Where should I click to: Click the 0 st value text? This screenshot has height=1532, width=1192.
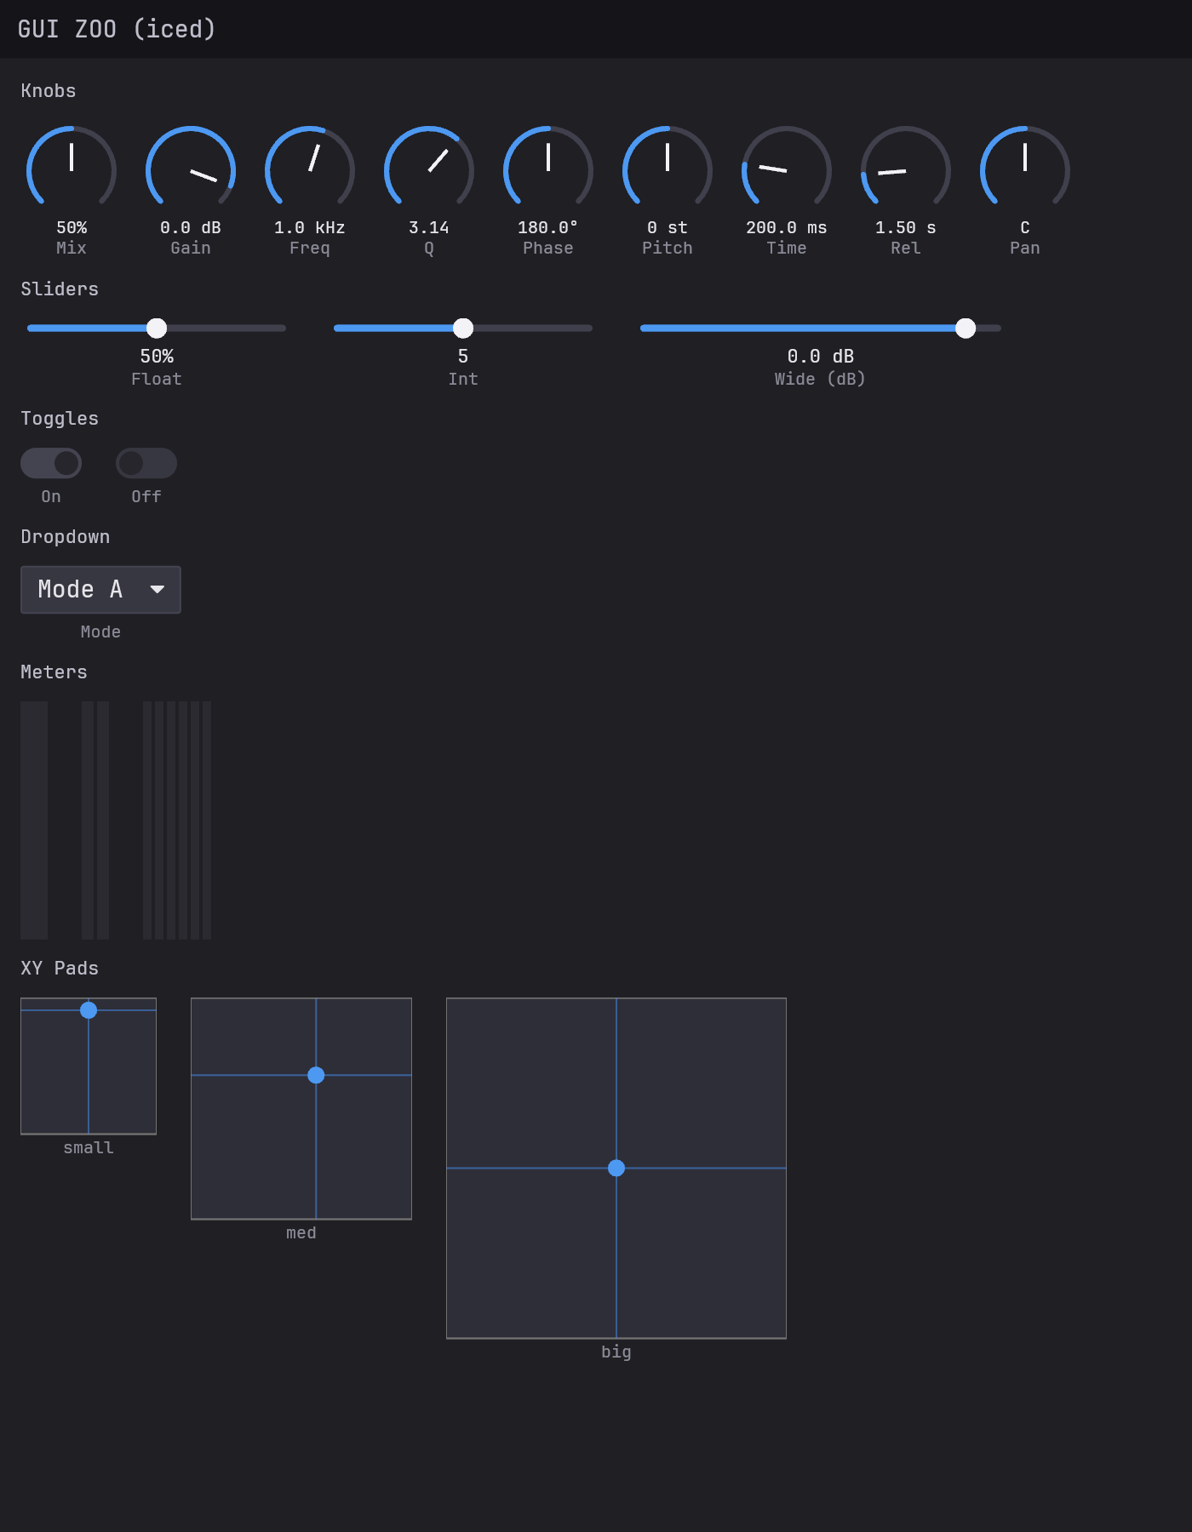[x=668, y=227]
